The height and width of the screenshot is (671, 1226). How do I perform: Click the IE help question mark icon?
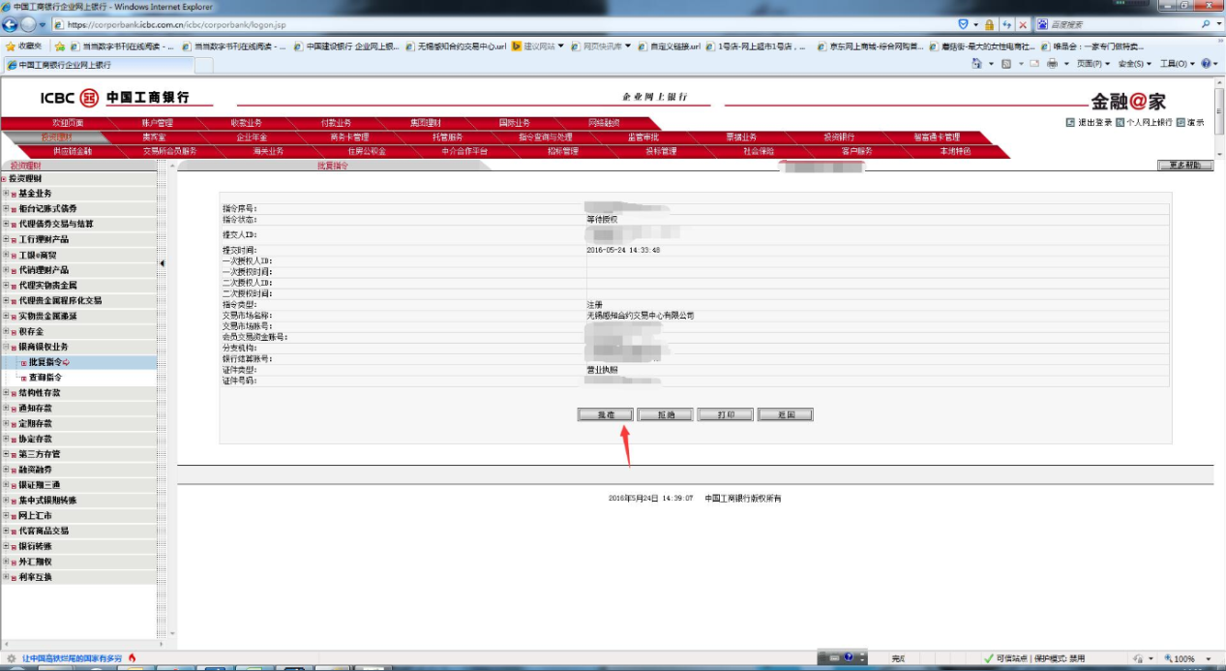(x=1207, y=64)
